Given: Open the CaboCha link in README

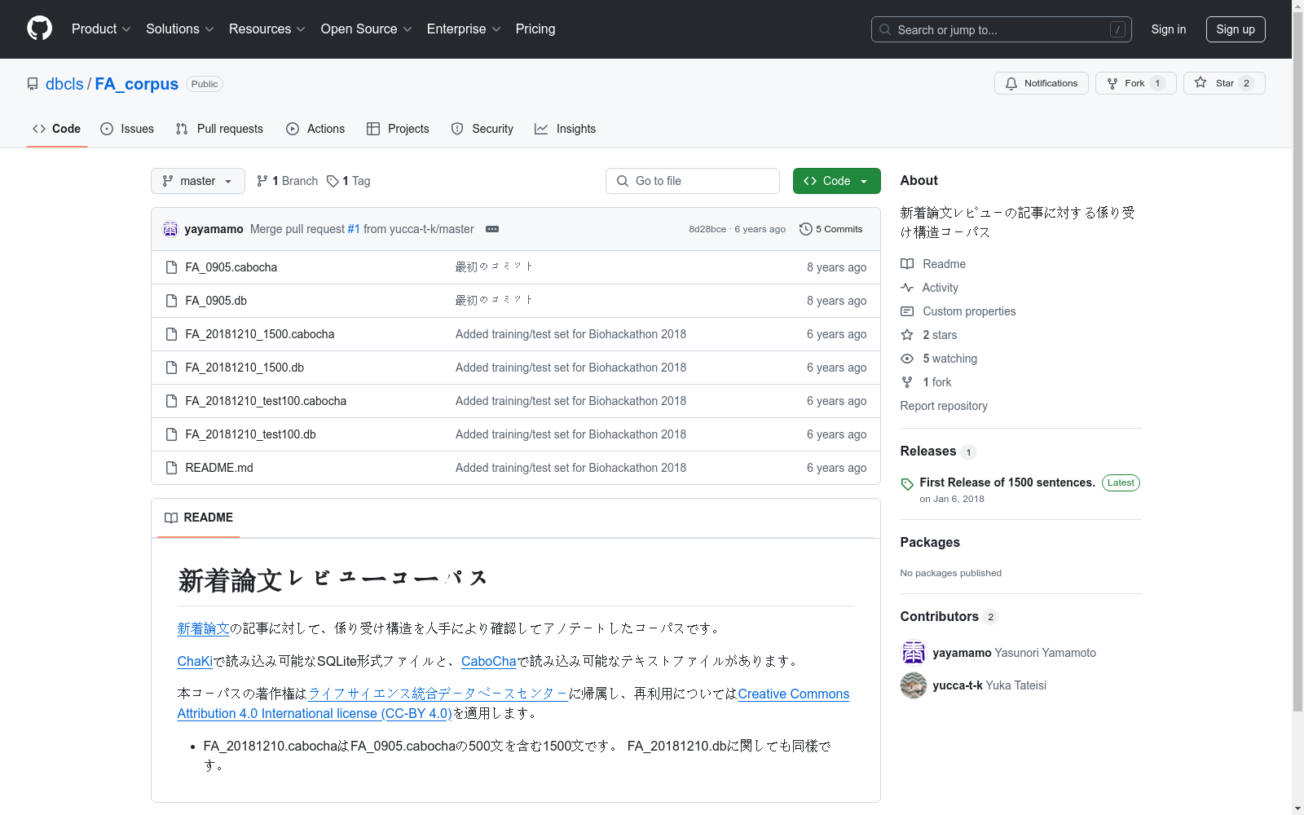Looking at the screenshot, I should coord(489,661).
